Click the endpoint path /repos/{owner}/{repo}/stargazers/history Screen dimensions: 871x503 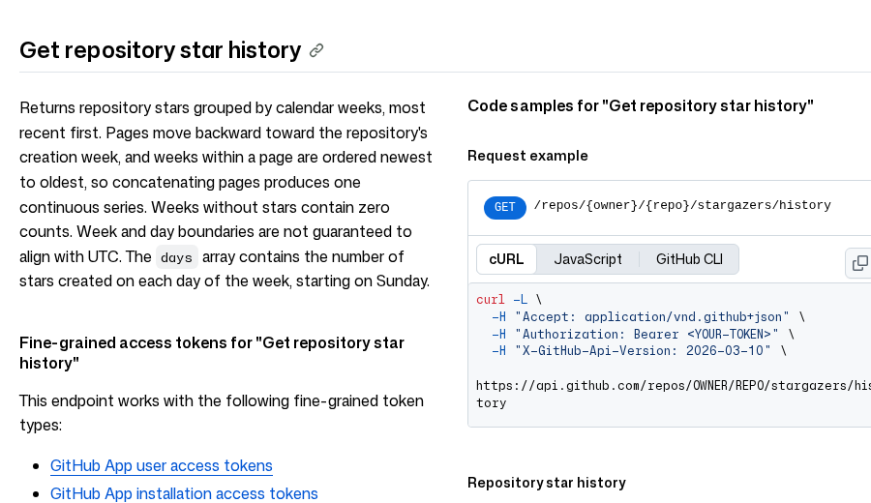coord(682,205)
